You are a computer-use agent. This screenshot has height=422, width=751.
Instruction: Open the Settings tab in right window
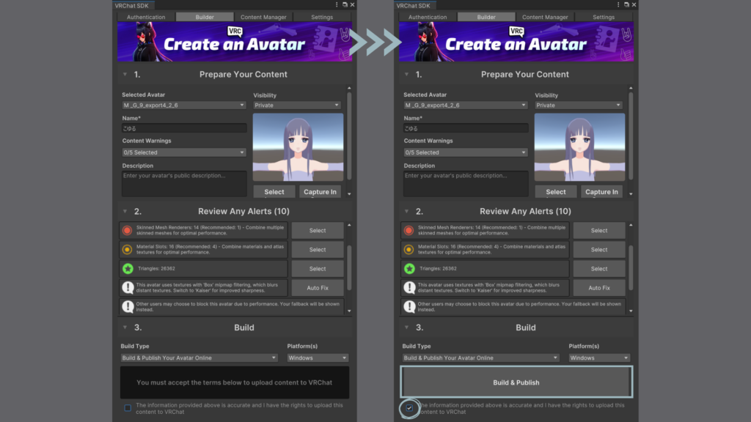[x=604, y=17]
